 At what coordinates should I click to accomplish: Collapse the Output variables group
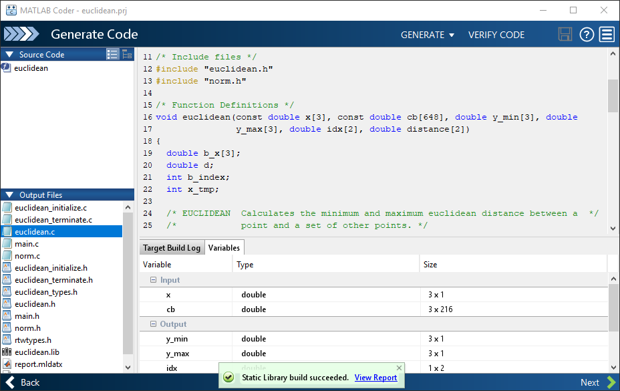153,324
